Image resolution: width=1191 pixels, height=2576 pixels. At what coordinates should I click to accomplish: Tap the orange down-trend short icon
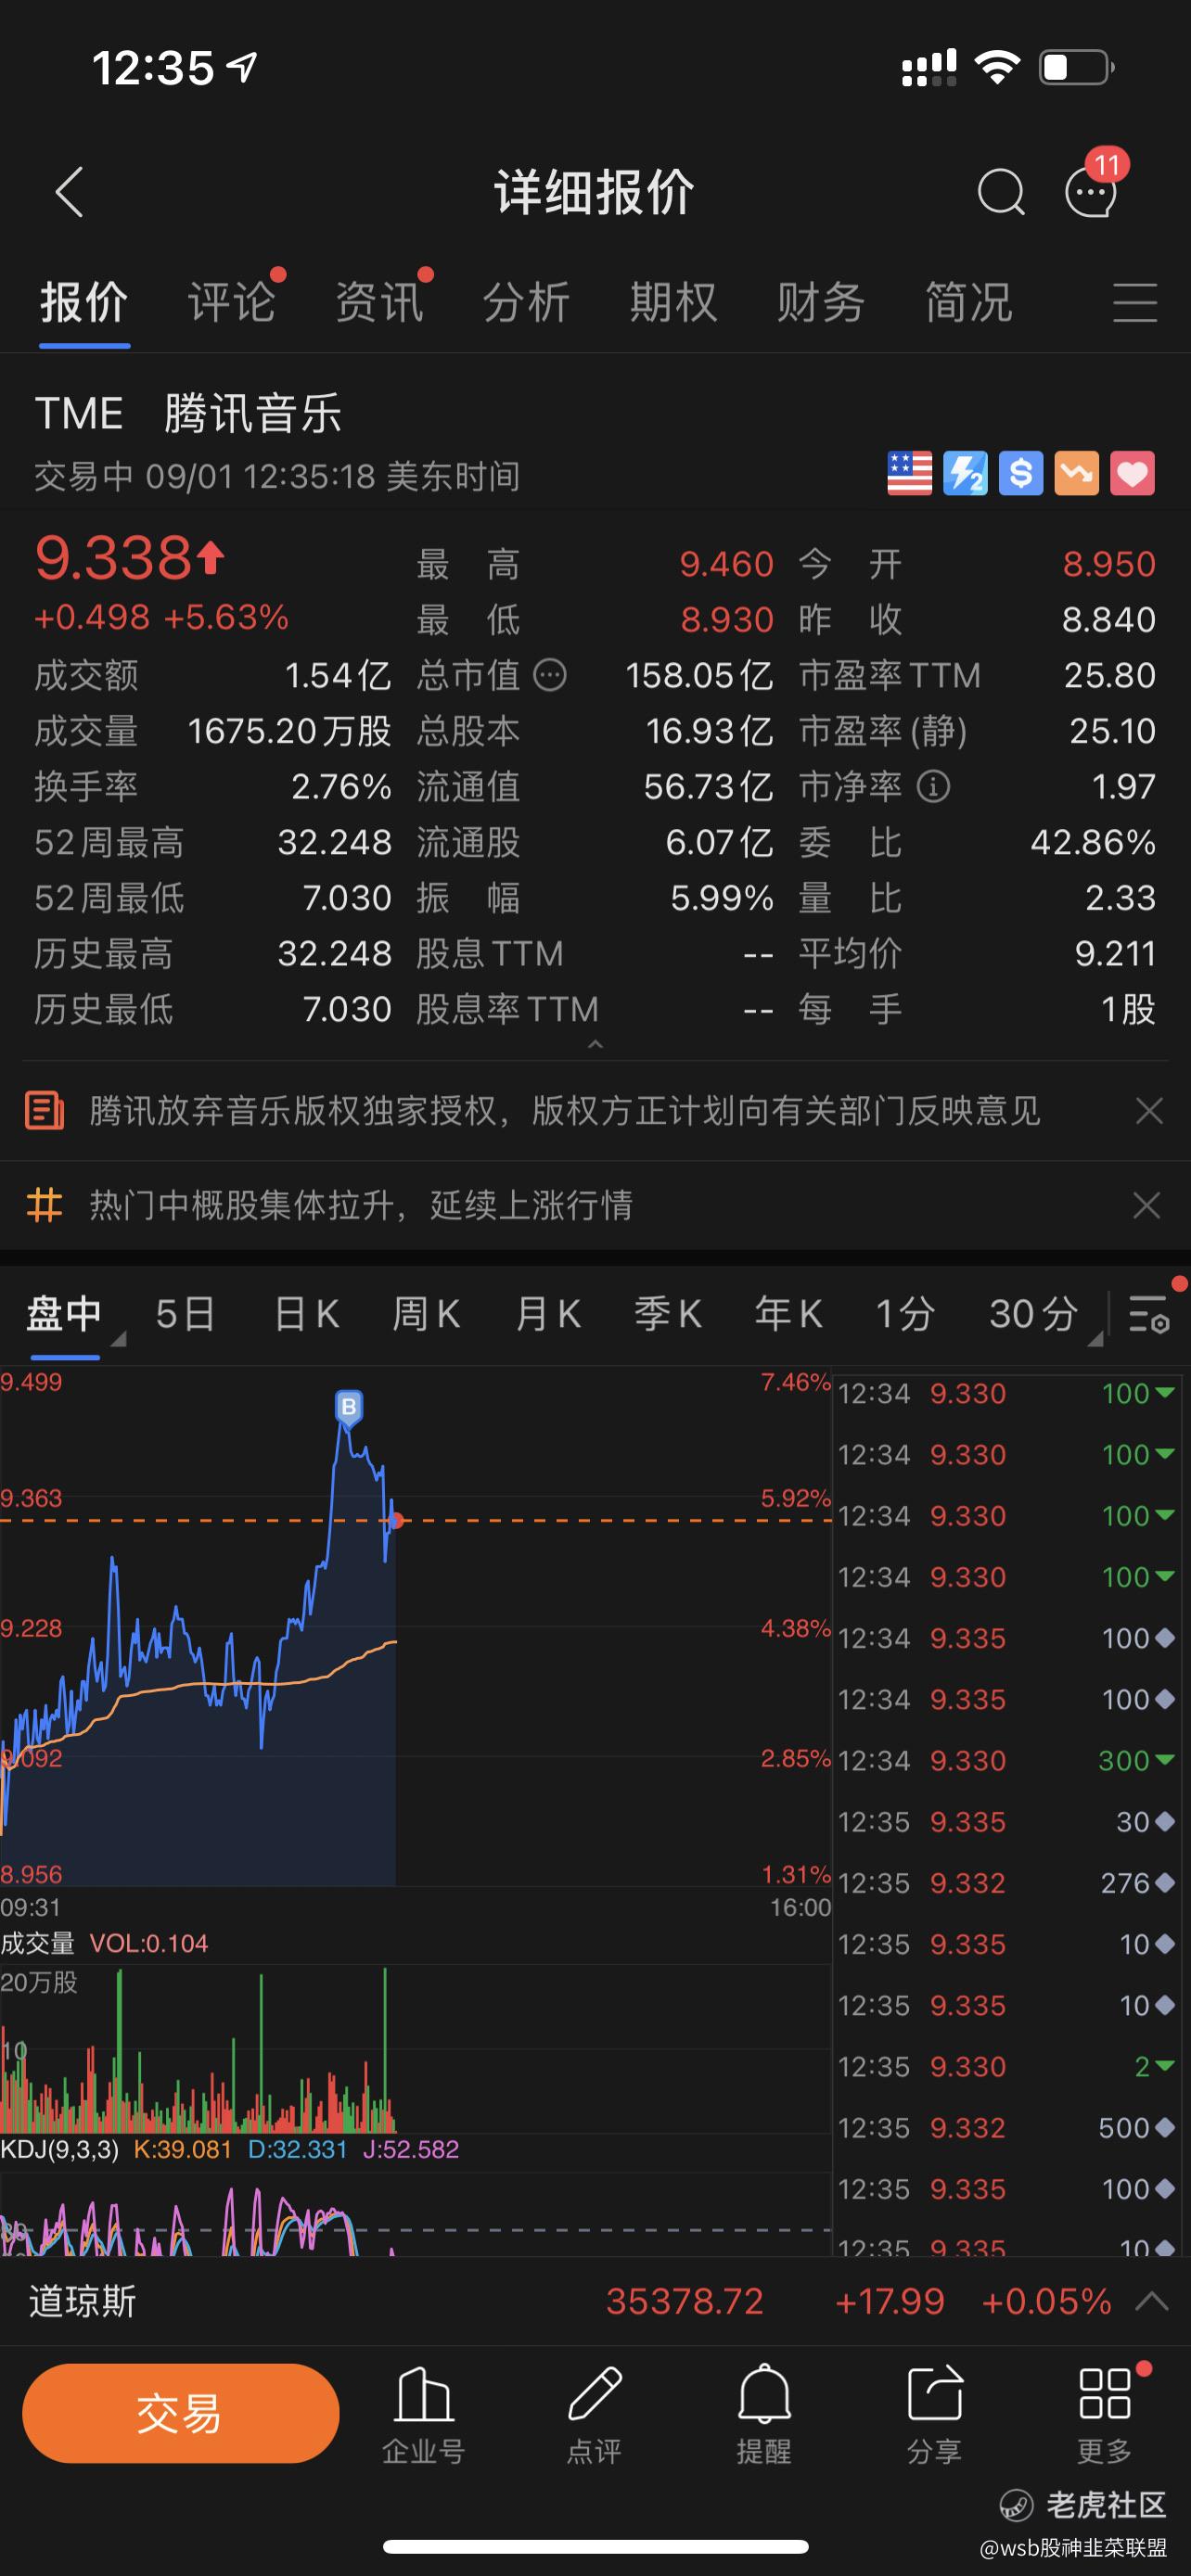tap(1077, 474)
